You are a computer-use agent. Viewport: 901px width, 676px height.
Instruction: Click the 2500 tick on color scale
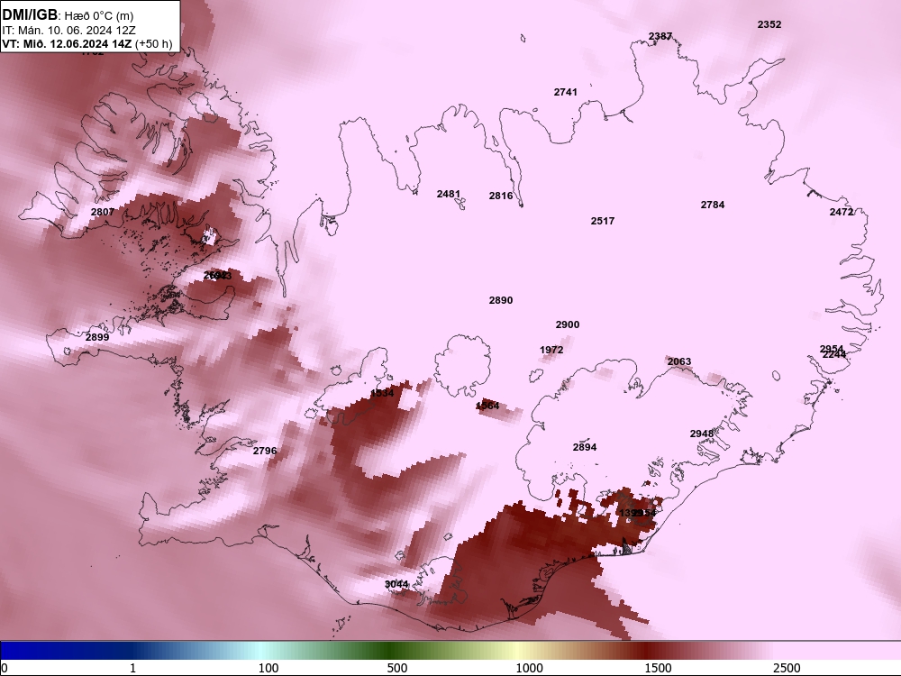tap(787, 668)
